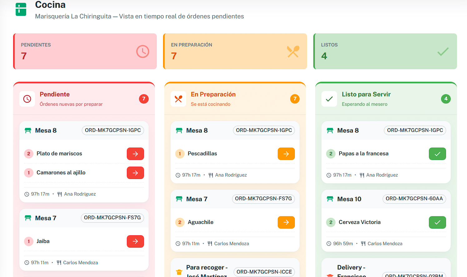
Task: Click the utensils icon in En Preparación header
Action: [x=178, y=99]
